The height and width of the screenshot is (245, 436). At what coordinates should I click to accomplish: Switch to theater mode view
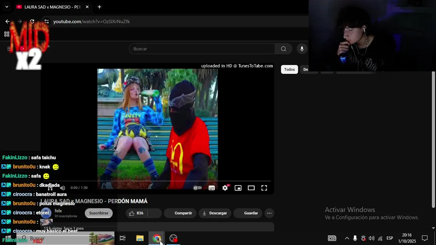point(251,188)
